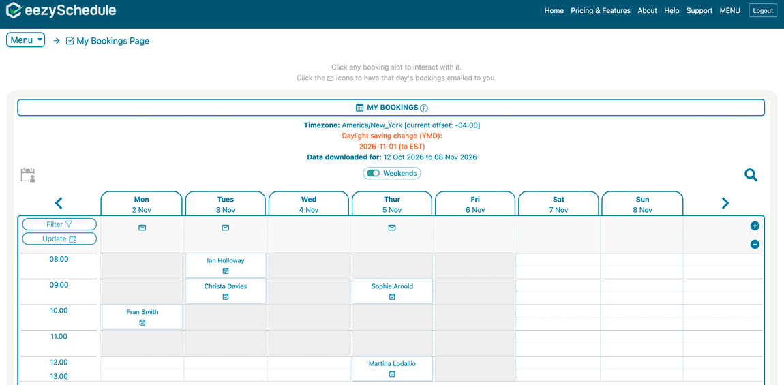
Task: Open Ian Holloway booking slot
Action: tap(226, 266)
